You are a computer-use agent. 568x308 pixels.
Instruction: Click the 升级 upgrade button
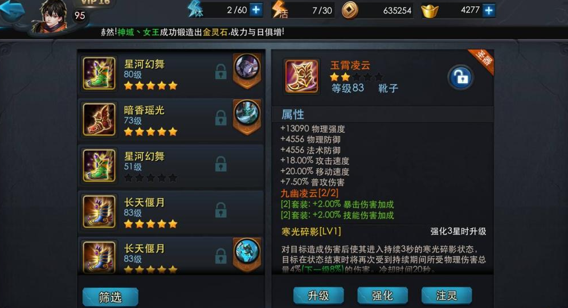(318, 295)
